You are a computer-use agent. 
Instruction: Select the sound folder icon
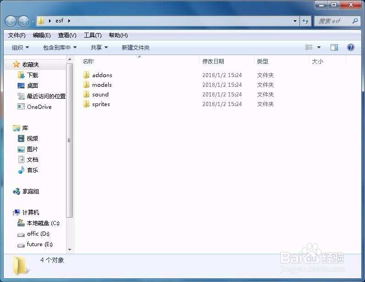pos(86,94)
